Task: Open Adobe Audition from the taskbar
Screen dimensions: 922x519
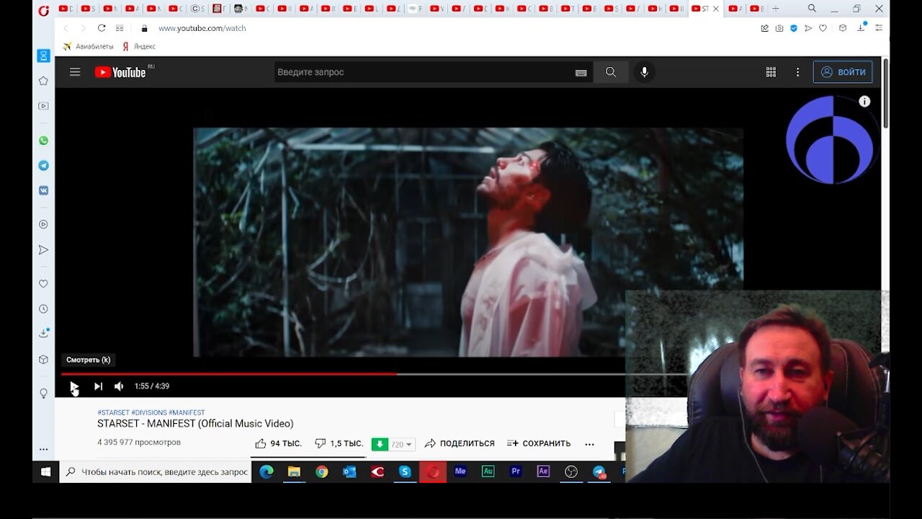Action: point(488,471)
